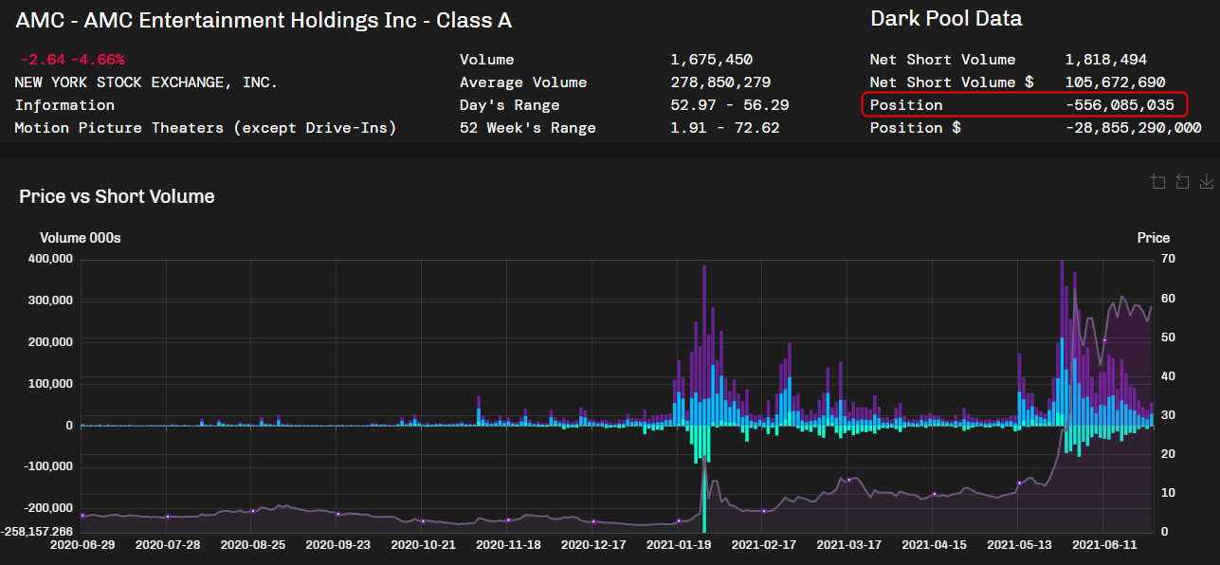Click the 'Position $' label

tap(916, 128)
